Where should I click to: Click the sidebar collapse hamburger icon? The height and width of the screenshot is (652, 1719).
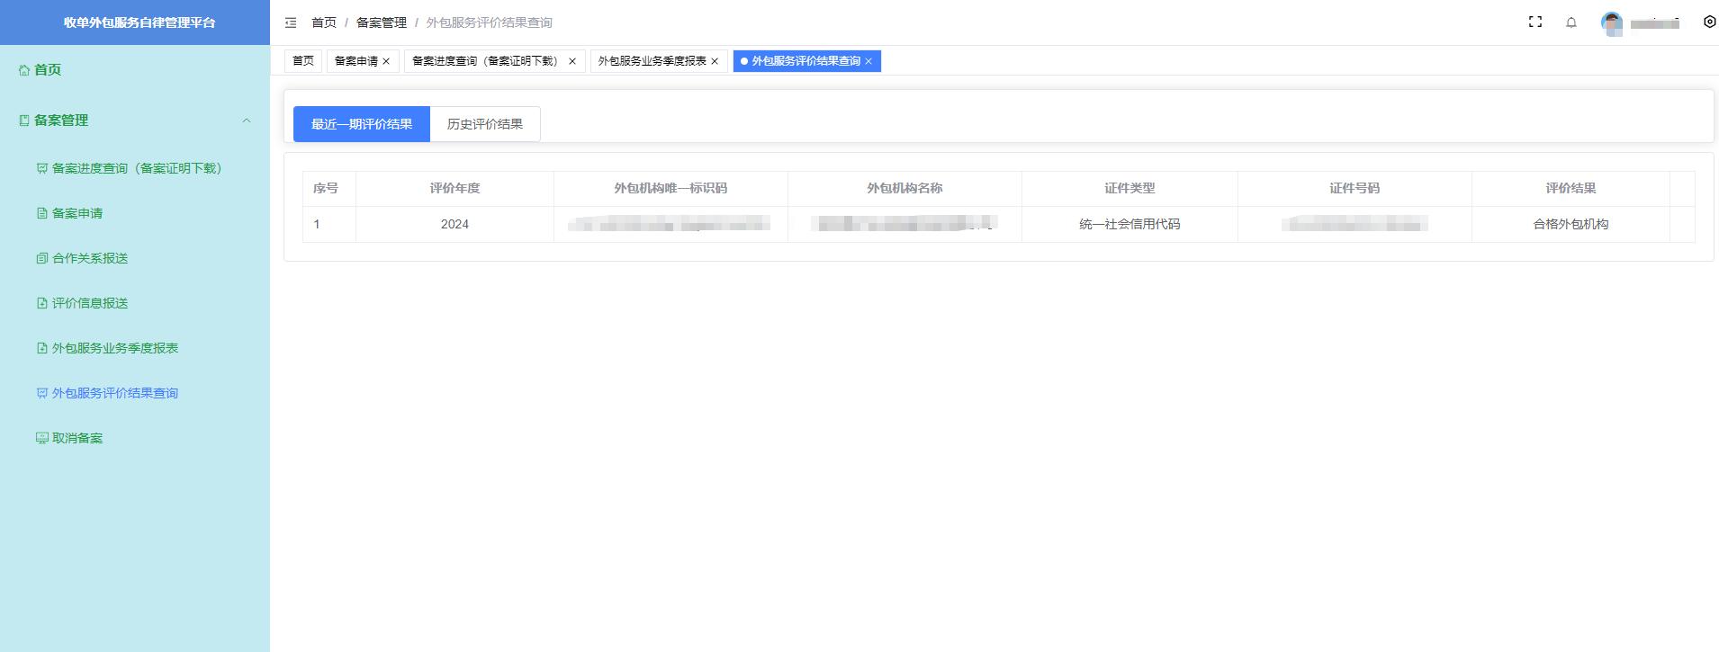tap(291, 22)
